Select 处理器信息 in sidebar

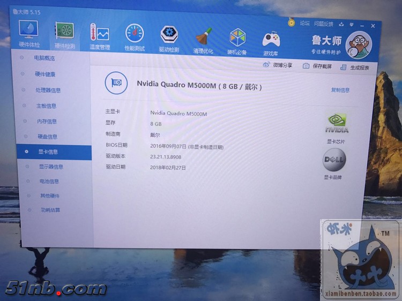click(48, 90)
